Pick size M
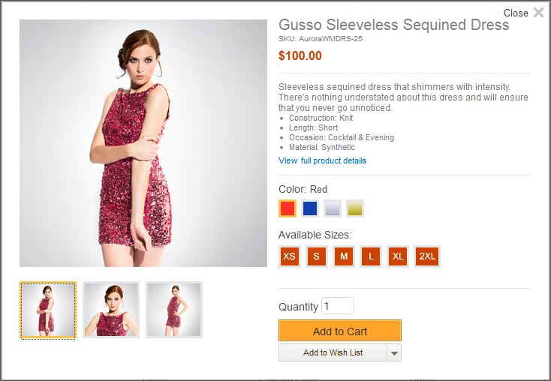 tap(344, 256)
